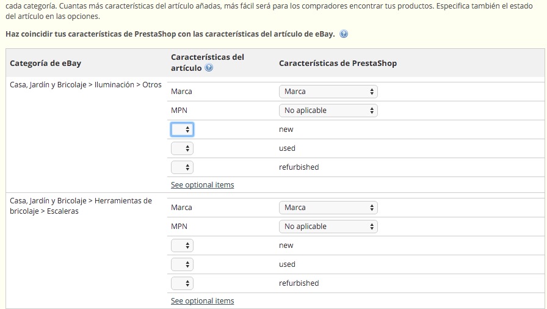Open 'used' condition dropdown for Iluminación category
The height and width of the screenshot is (309, 547).
point(182,148)
